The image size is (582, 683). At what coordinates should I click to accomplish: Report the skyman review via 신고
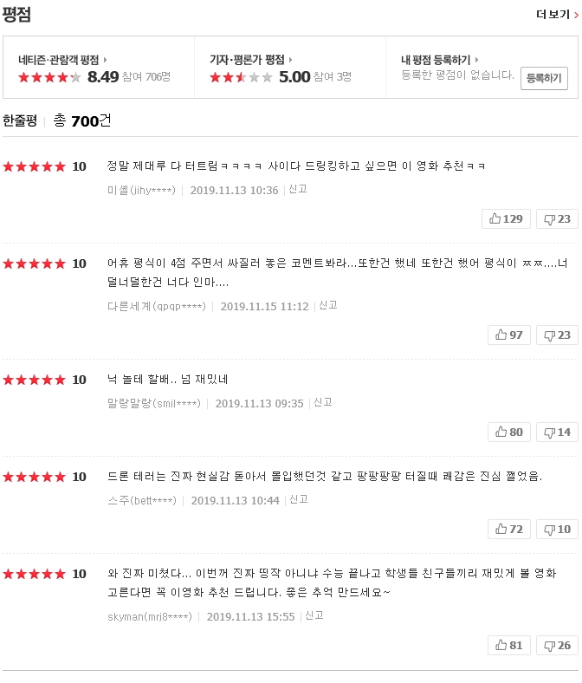[314, 615]
